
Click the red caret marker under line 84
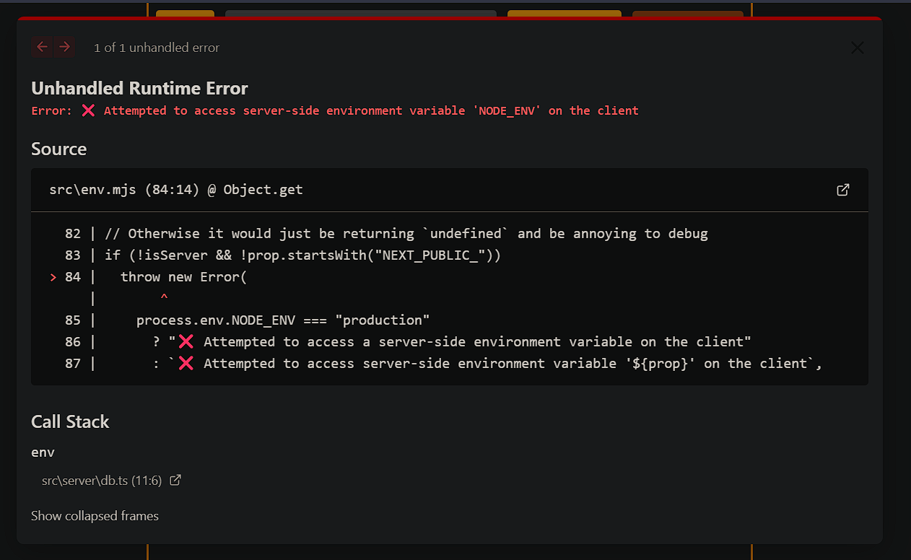coord(164,297)
